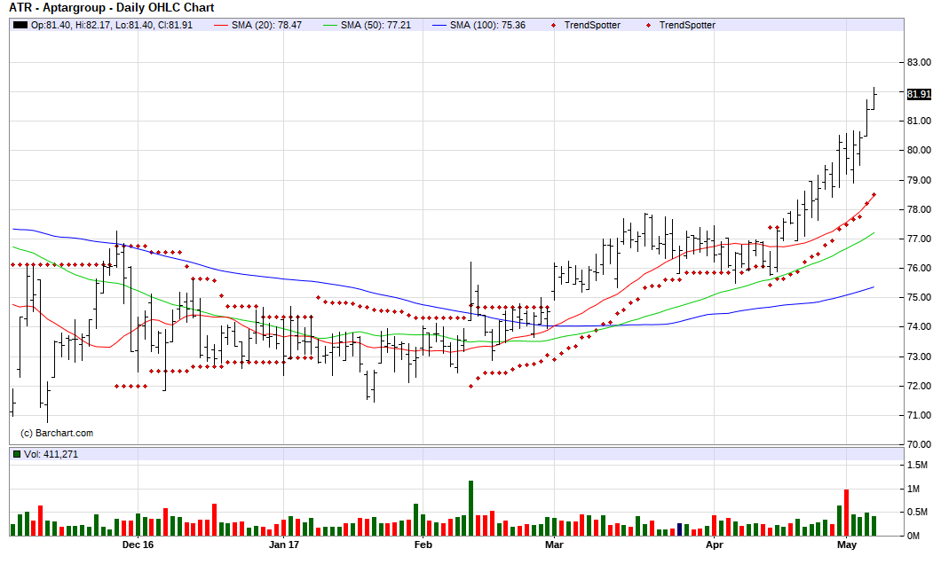Click the '77.00' price axis label
Viewport: 941px width, 572px height.
pos(919,239)
